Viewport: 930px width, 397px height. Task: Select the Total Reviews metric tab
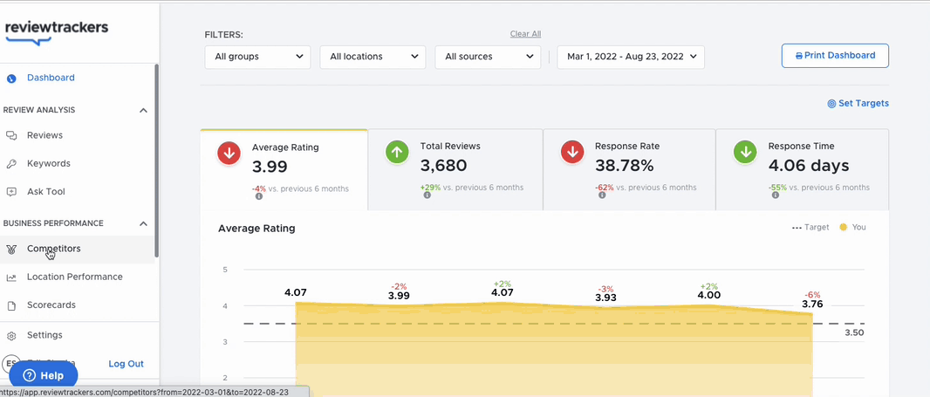pos(455,170)
